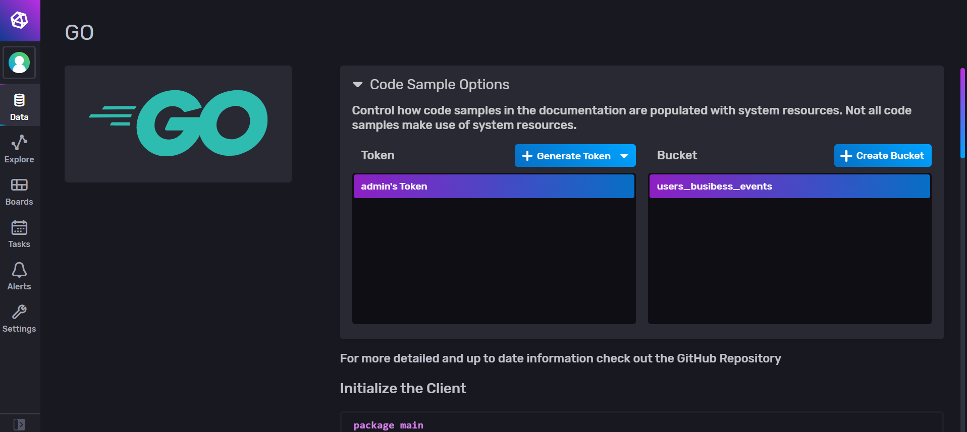Open the Settings wrench icon
The height and width of the screenshot is (432, 967).
19,313
